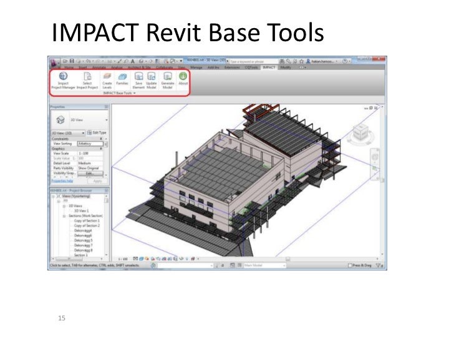Select the IMPACT ribbon tab
The width and height of the screenshot is (454, 341).
[269, 67]
